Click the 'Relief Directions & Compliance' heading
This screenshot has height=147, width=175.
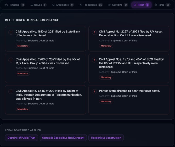point(32,20)
